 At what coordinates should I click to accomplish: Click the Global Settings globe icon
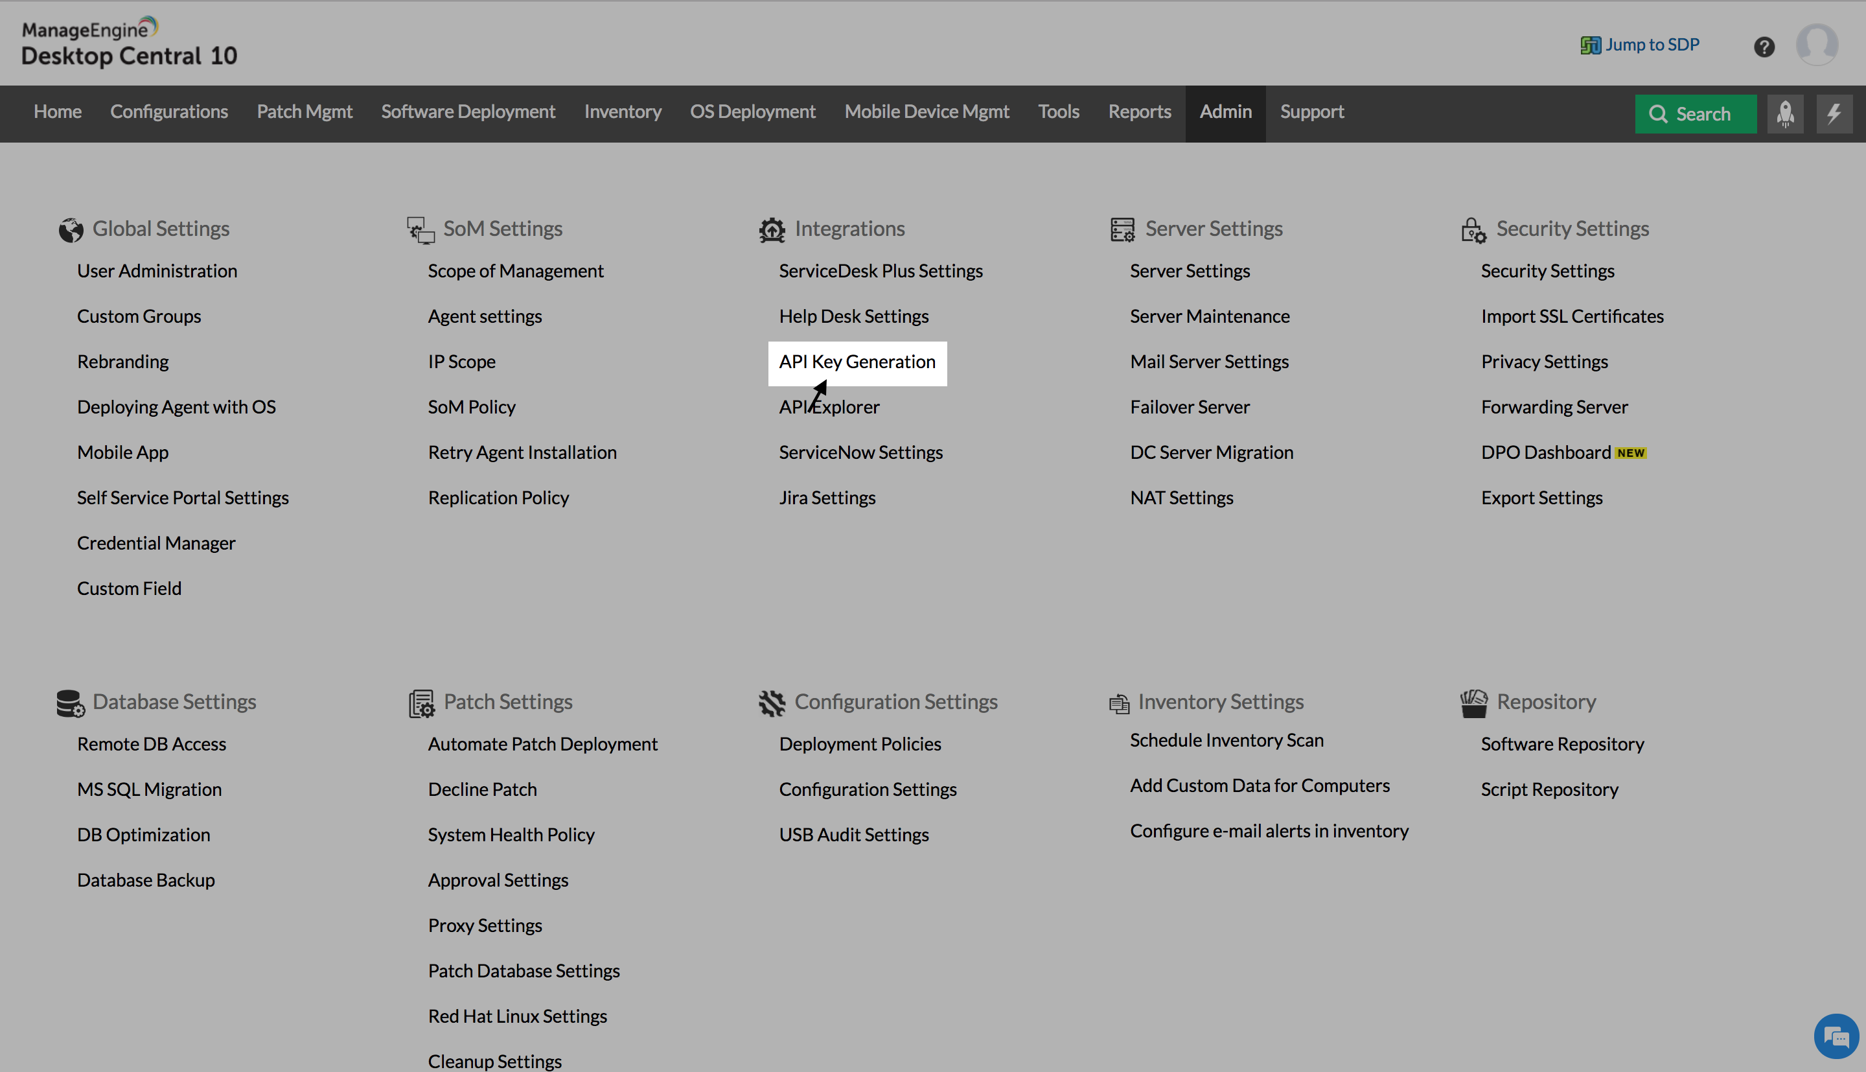click(71, 229)
